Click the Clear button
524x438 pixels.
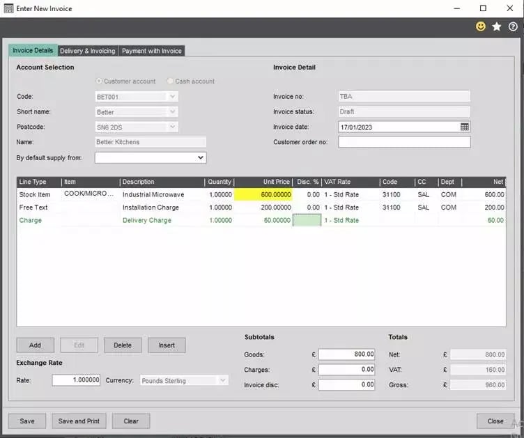[x=131, y=421]
